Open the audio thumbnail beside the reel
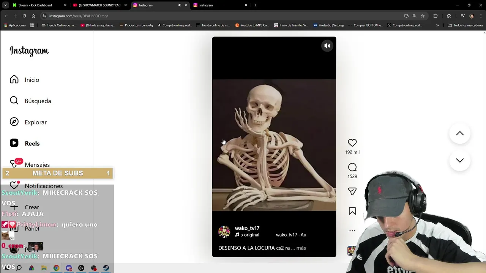 pos(352,251)
